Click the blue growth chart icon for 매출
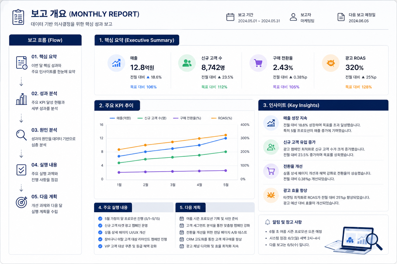 116,63
